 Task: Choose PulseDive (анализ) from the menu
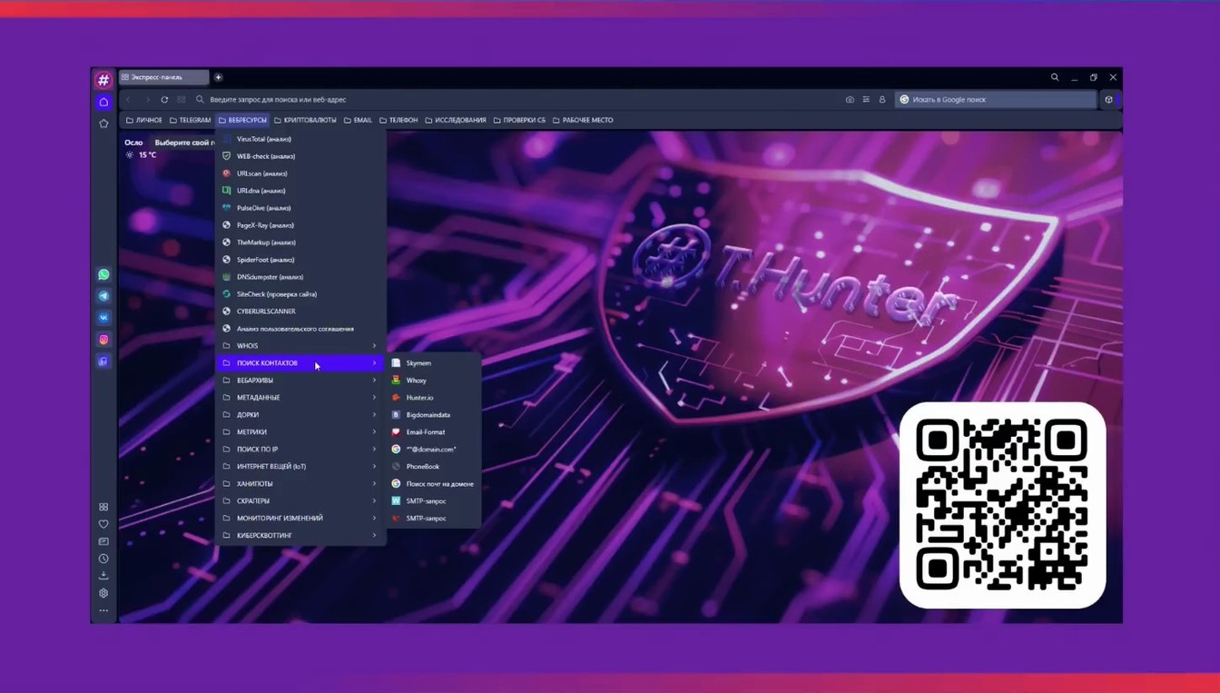(300, 208)
